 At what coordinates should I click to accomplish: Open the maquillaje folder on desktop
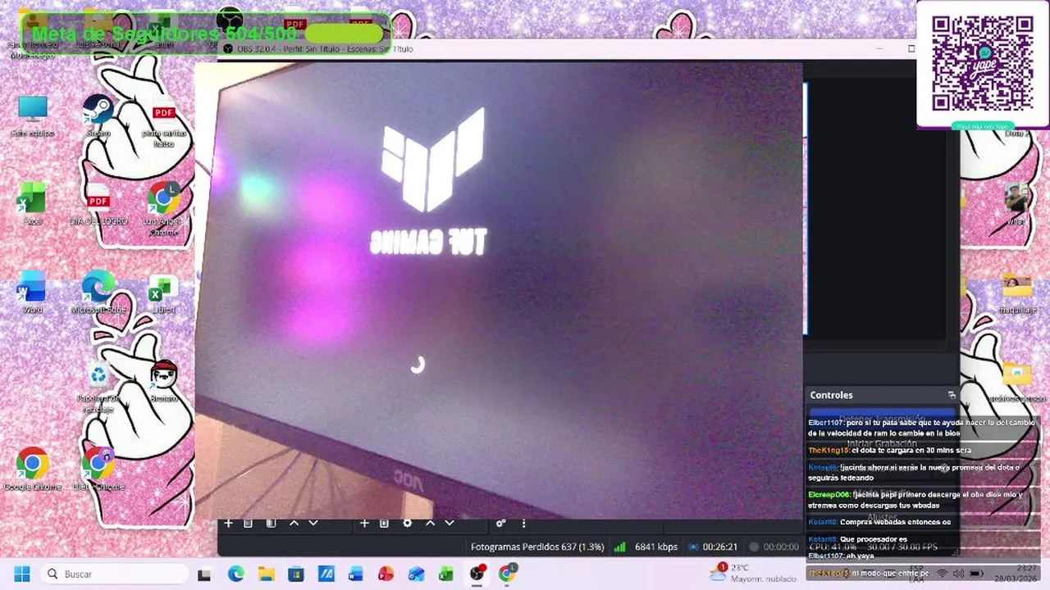pos(1017,293)
